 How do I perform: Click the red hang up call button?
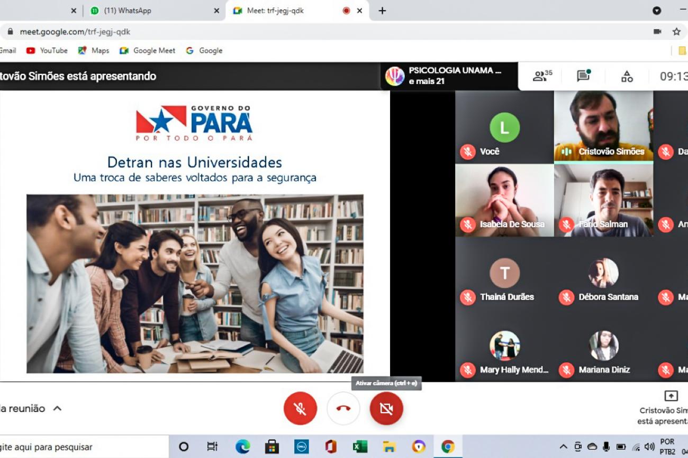pos(343,408)
